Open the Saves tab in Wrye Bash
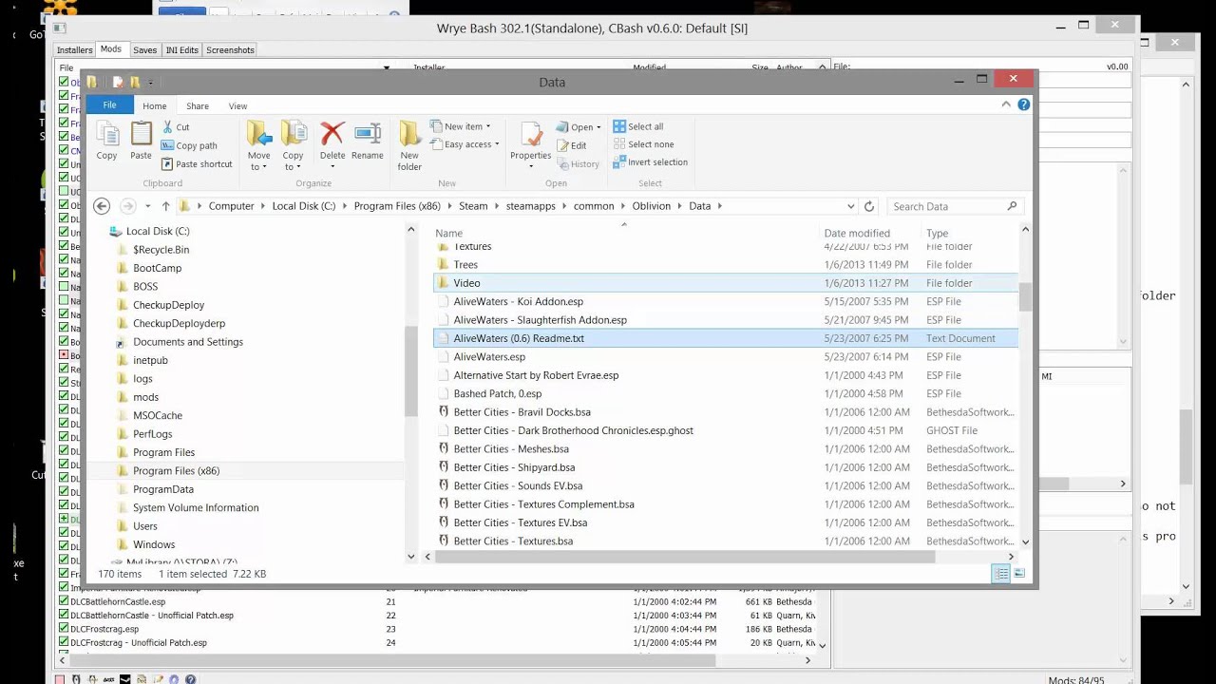 click(x=145, y=49)
